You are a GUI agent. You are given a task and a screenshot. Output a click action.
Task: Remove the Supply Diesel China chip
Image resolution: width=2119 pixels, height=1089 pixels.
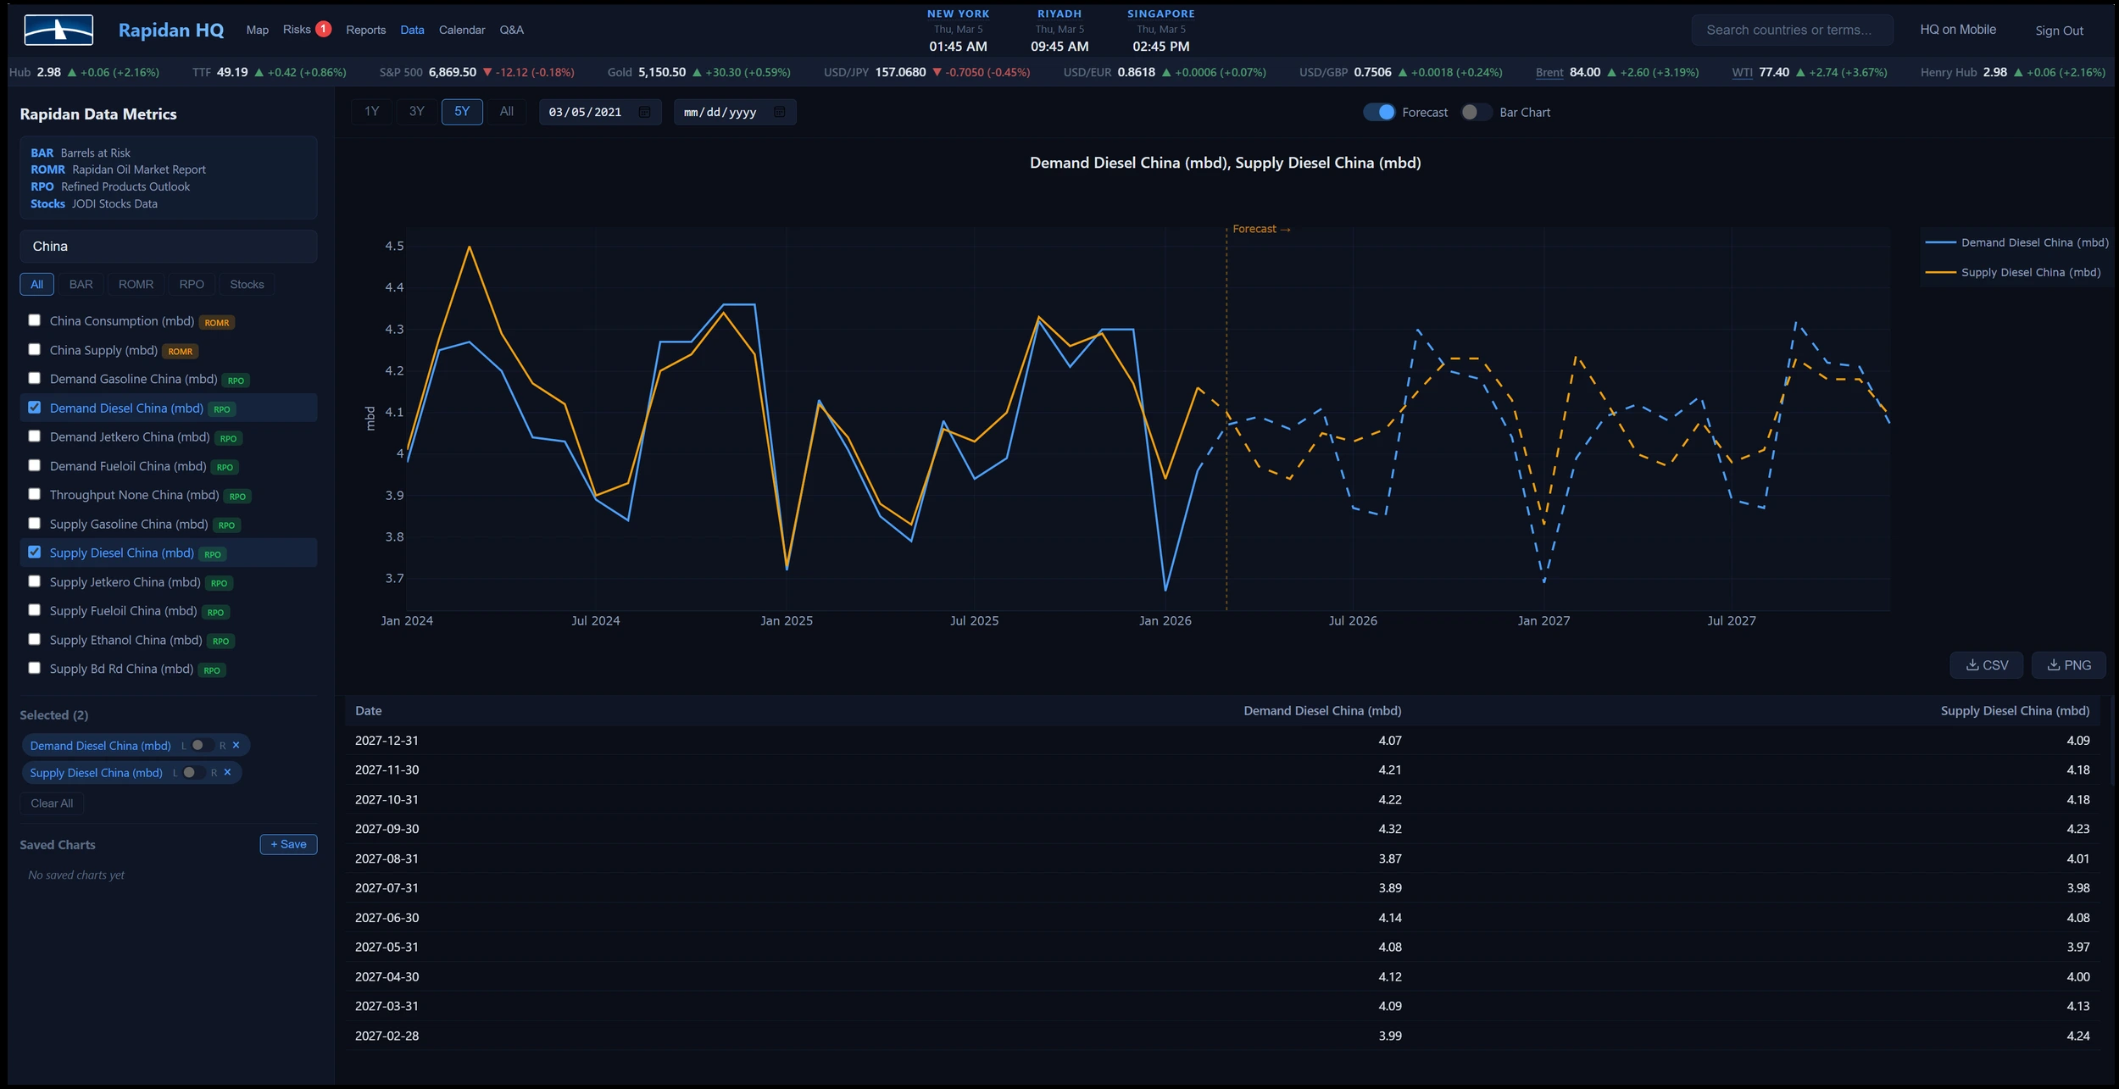(x=227, y=772)
